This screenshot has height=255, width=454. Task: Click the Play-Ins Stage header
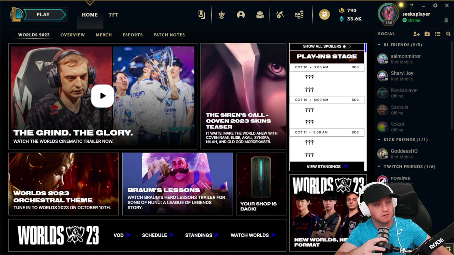[327, 56]
